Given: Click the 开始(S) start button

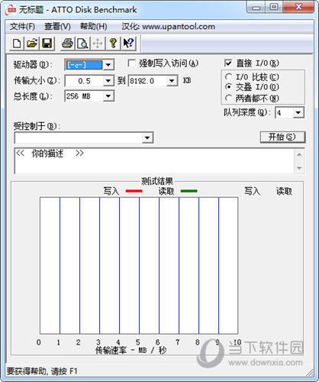Looking at the screenshot, I should coord(282,137).
